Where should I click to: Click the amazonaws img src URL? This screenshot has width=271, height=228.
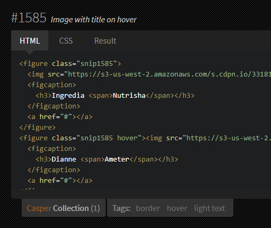coord(169,74)
